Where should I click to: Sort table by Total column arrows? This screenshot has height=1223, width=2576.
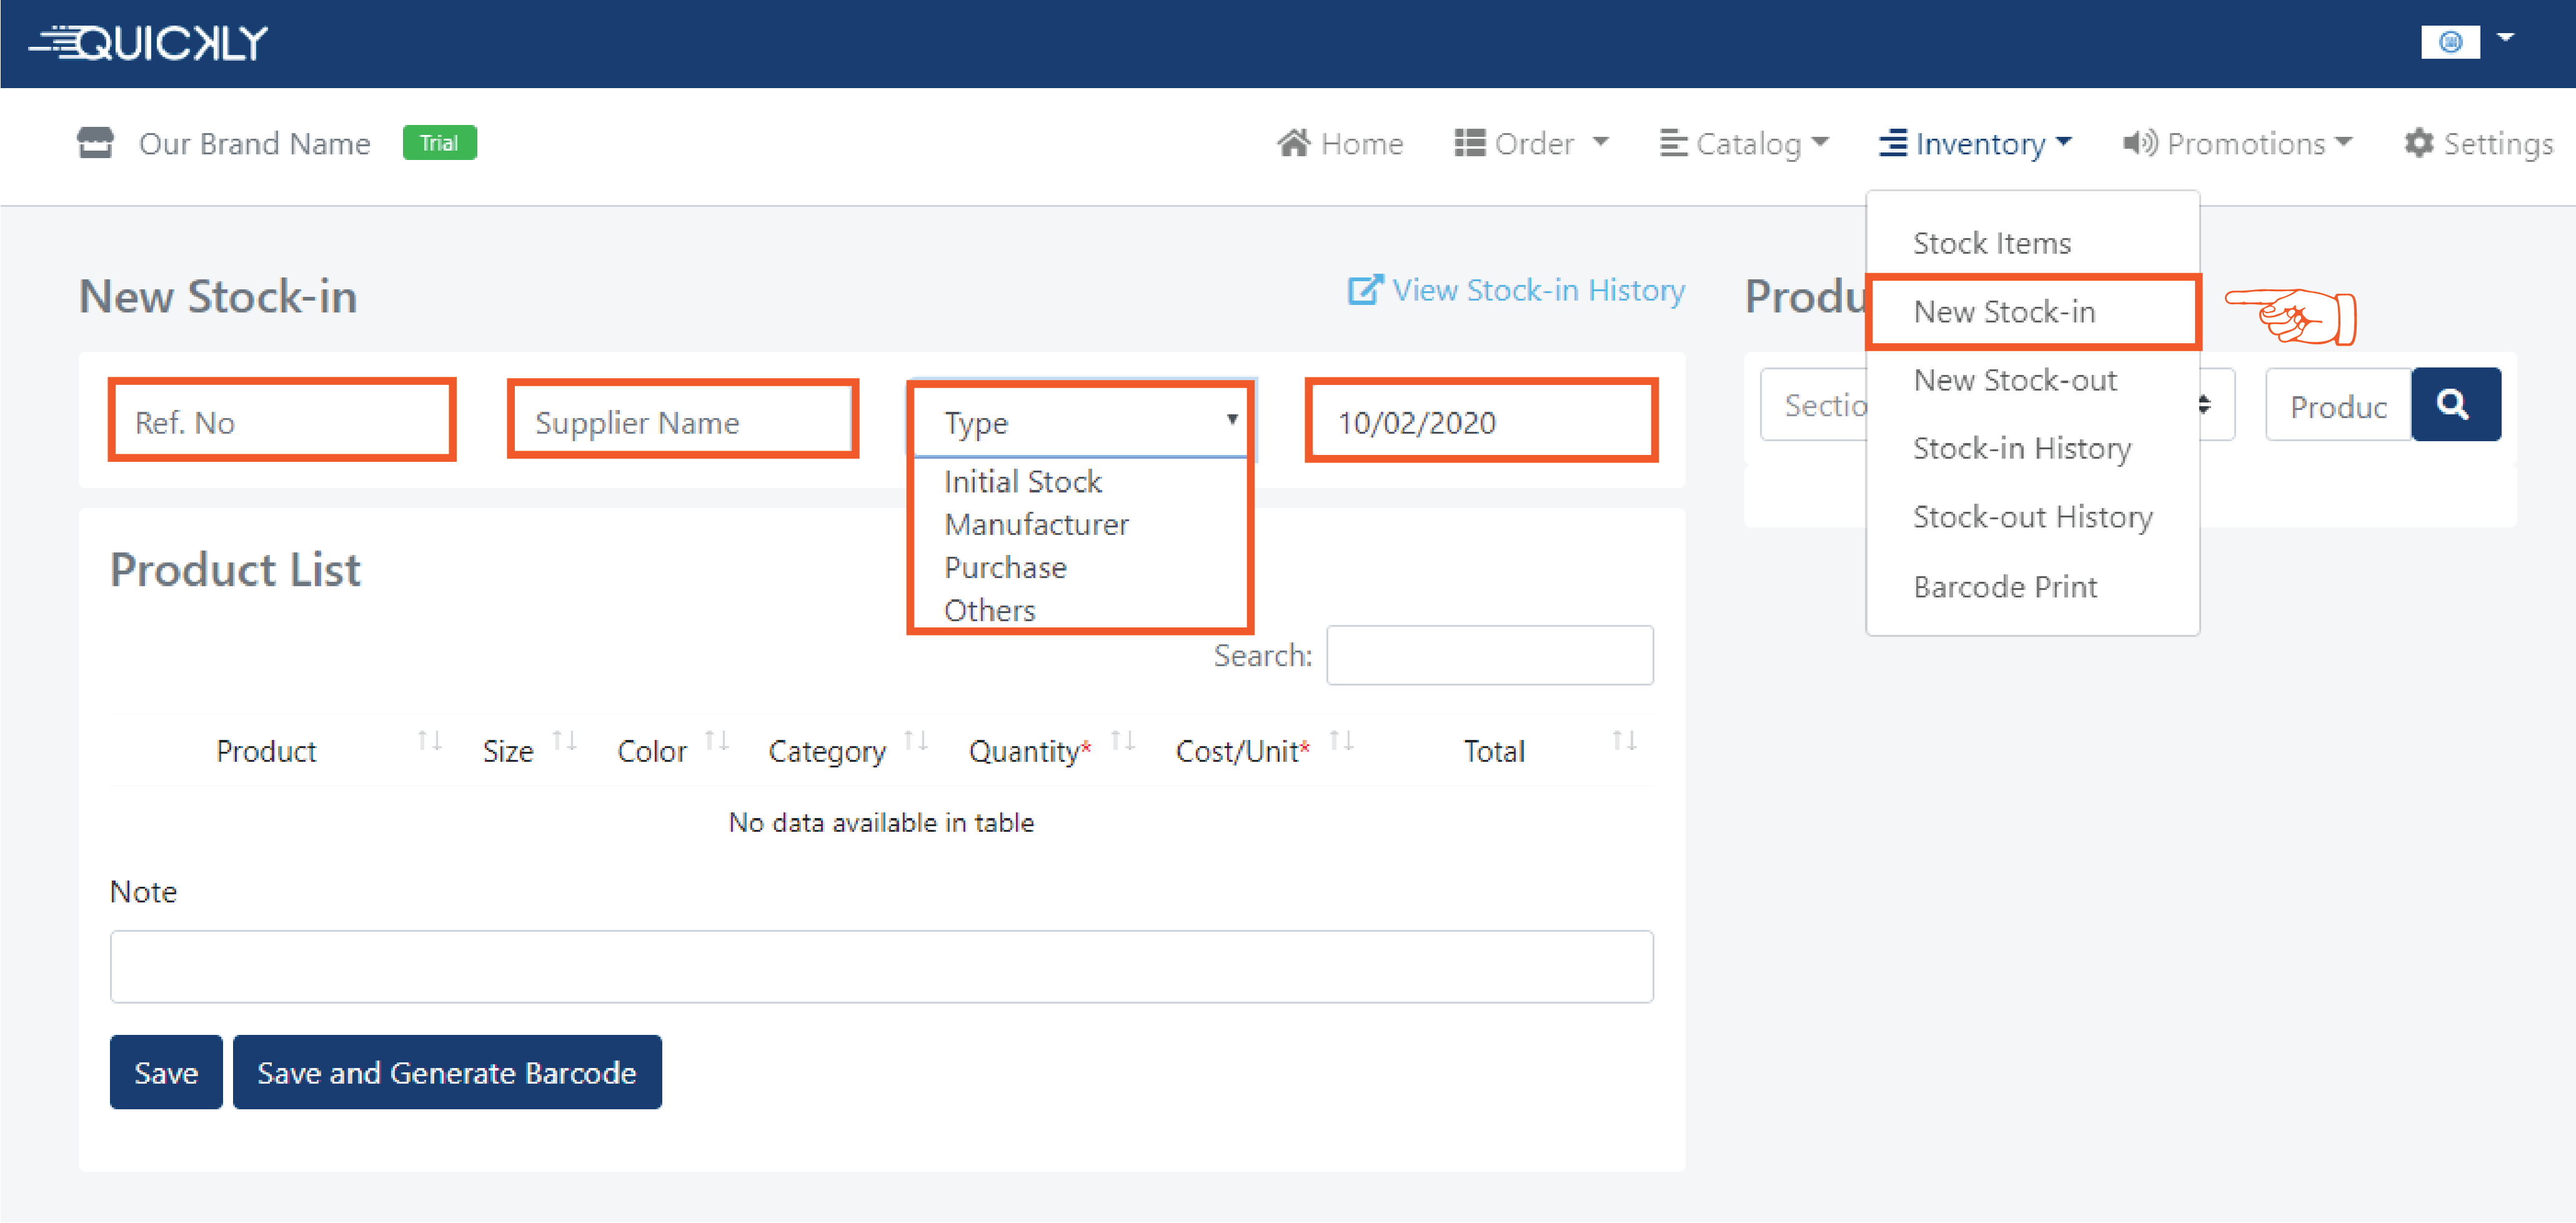pyautogui.click(x=1623, y=741)
